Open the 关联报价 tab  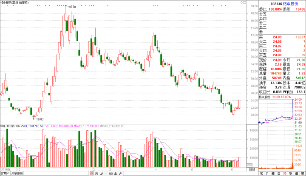tap(17, 173)
